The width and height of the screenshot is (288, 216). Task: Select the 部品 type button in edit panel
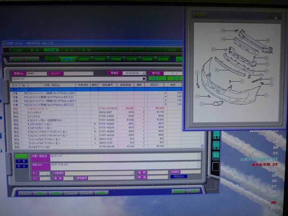(x=22, y=166)
